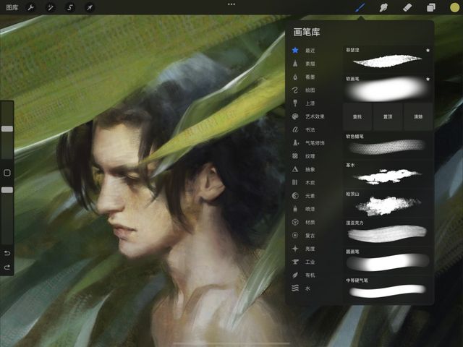
Task: Redo with the redo arrow
Action: [x=7, y=267]
